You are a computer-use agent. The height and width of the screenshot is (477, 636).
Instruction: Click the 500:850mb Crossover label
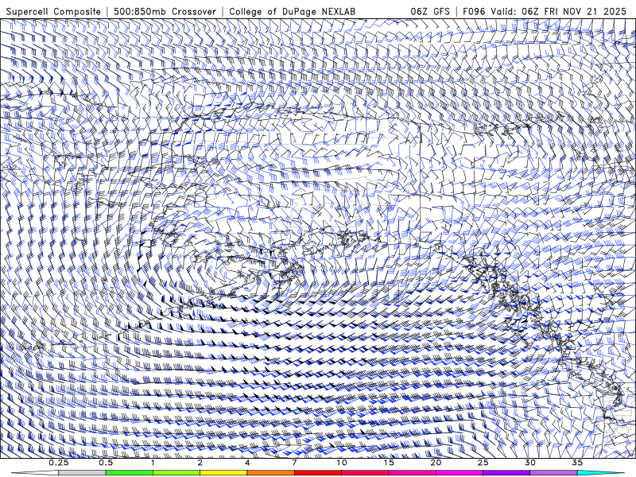165,11
